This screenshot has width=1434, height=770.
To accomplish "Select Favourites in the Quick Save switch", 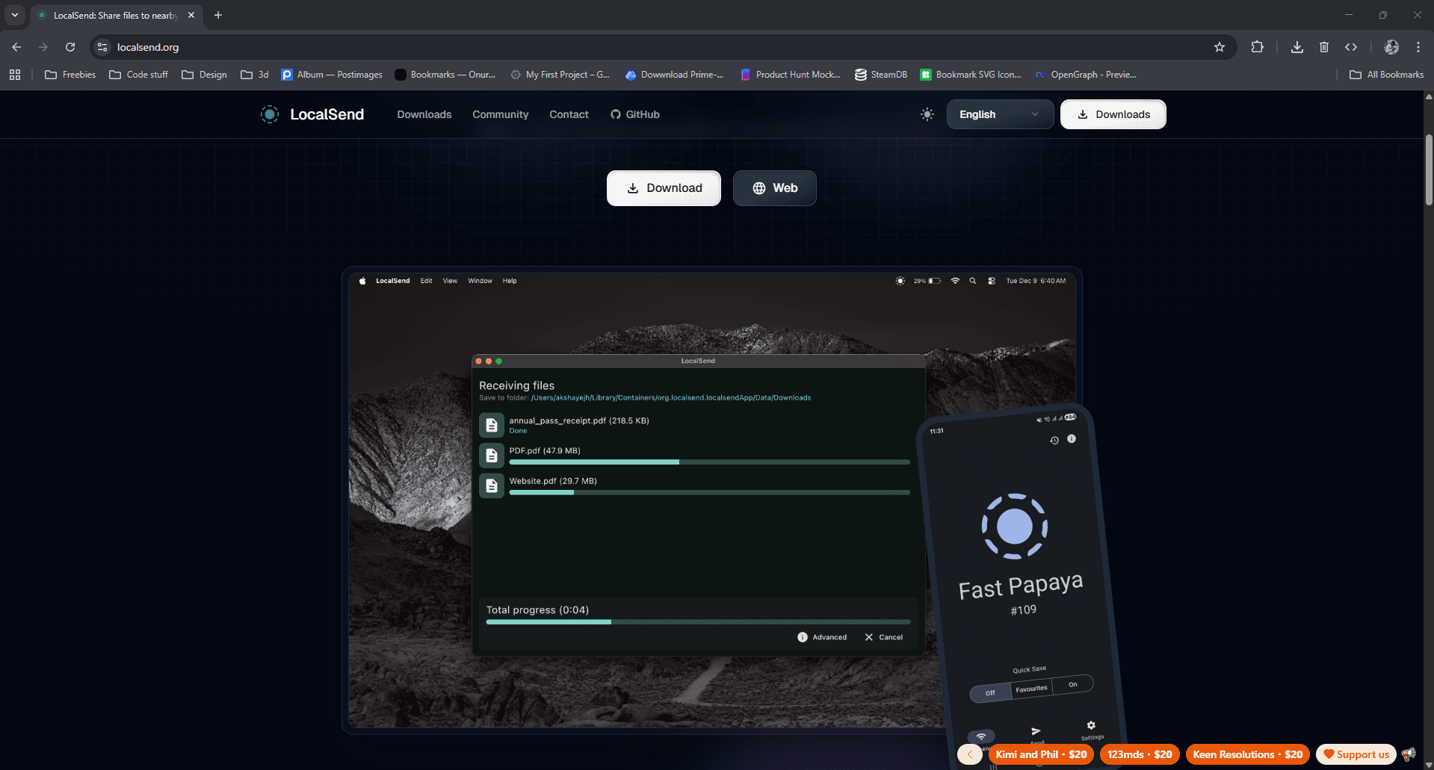I will click(1031, 689).
